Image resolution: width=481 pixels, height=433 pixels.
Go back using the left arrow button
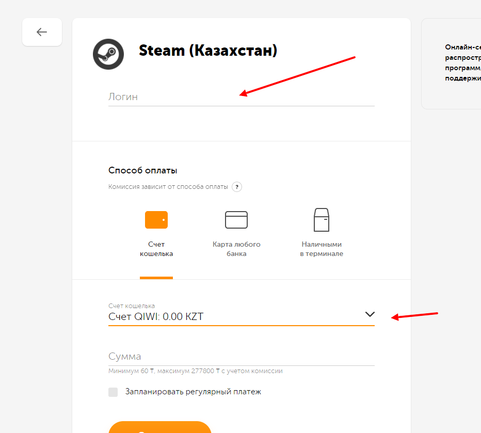pyautogui.click(x=42, y=32)
